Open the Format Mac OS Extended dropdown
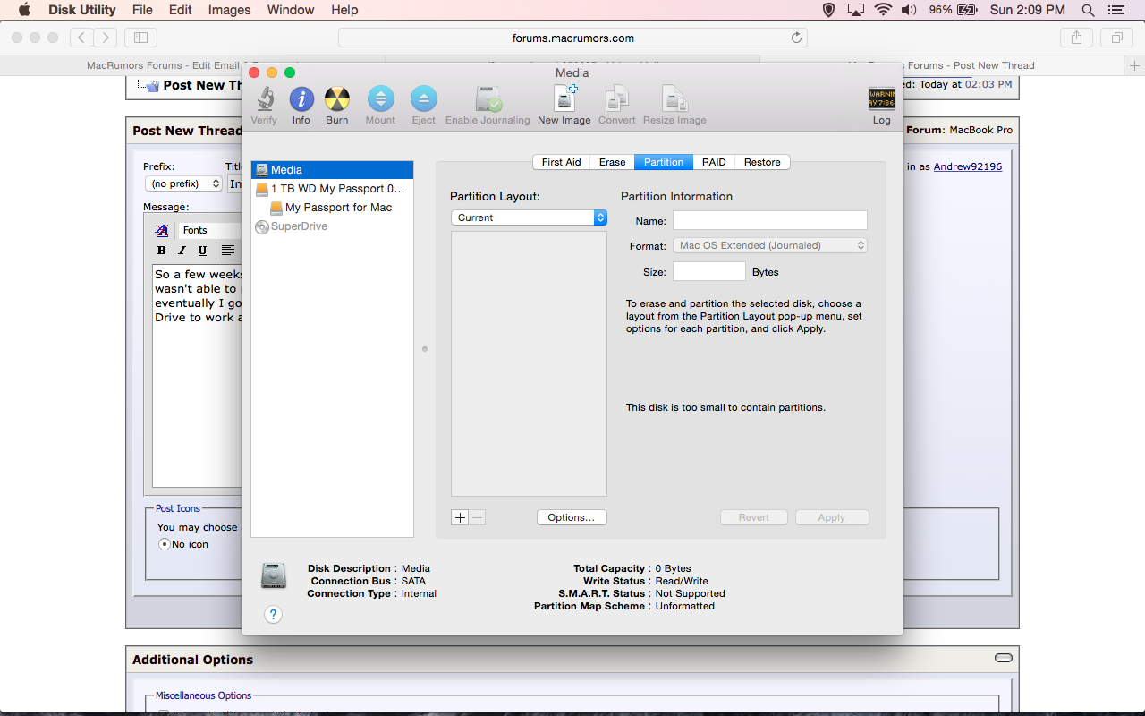Image resolution: width=1145 pixels, height=716 pixels. click(770, 245)
